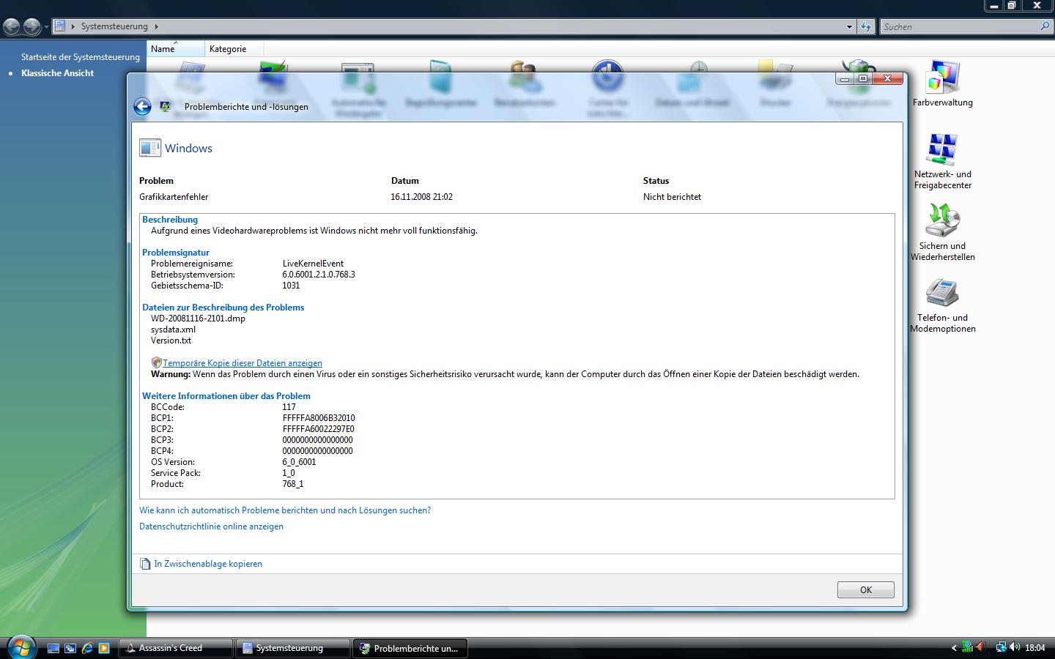This screenshot has height=659, width=1055.
Task: Open Temporäre Kopie dieser Dateien anzeigen link
Action: point(243,363)
